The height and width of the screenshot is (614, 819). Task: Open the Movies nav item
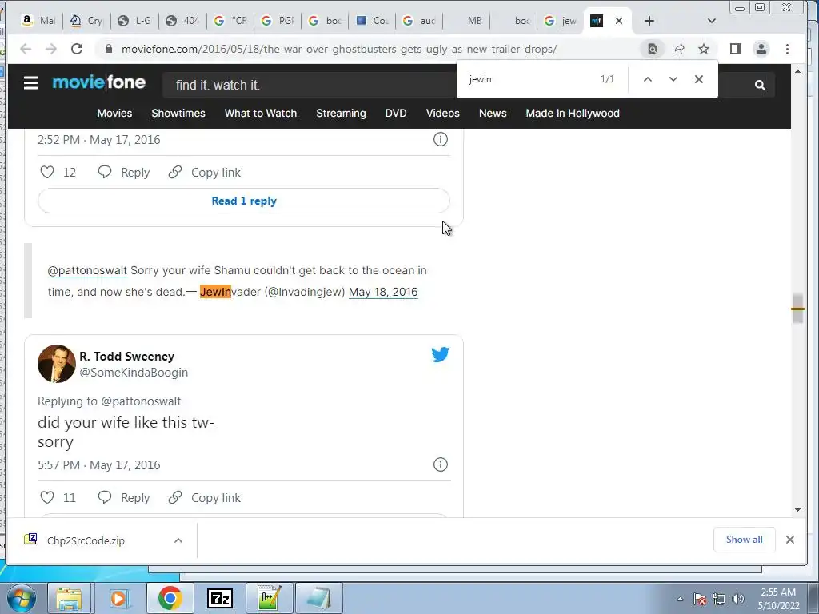[x=114, y=114]
